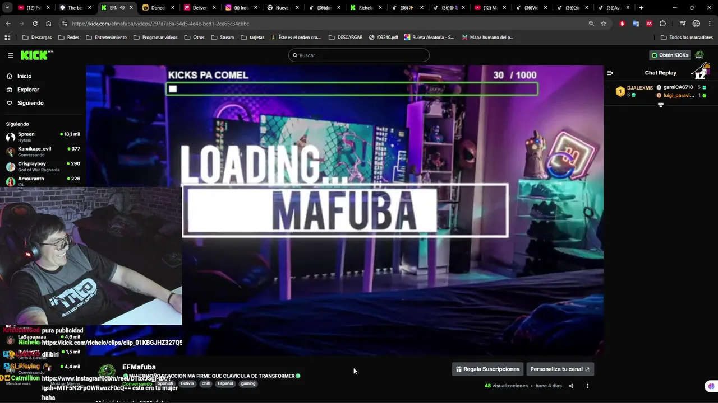Reload the current page
Image resolution: width=718 pixels, height=403 pixels.
tap(35, 24)
